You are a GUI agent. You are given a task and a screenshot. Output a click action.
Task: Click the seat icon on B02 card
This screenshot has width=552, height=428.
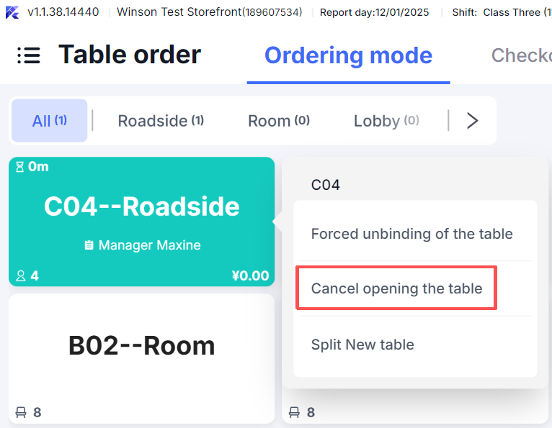point(21,412)
